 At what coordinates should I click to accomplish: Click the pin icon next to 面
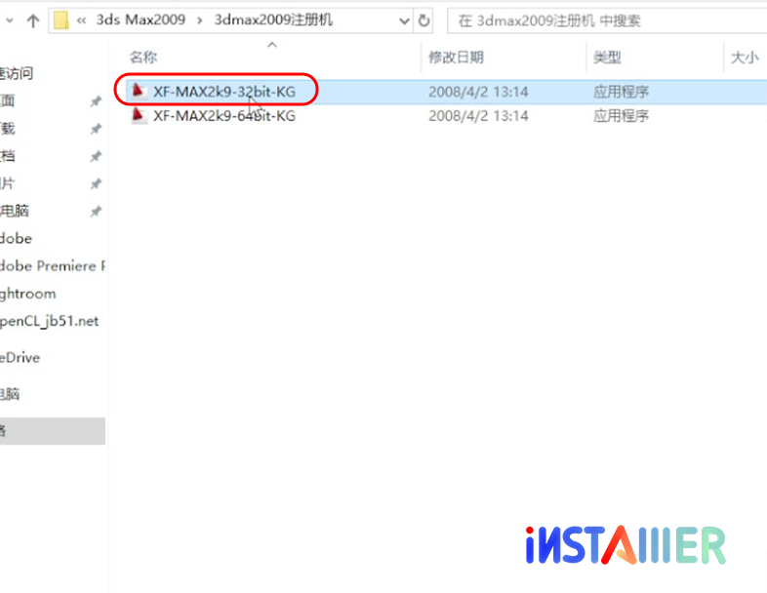pos(96,101)
